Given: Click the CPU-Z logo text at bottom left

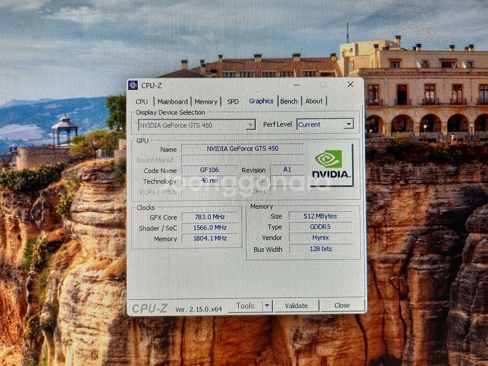Looking at the screenshot, I should point(150,308).
